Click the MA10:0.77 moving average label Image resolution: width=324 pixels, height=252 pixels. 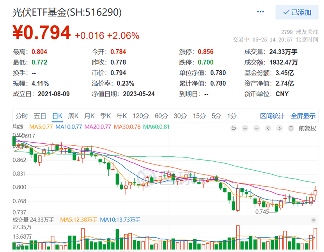click(x=69, y=127)
